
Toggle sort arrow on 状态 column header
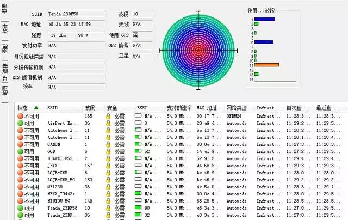tap(36, 108)
